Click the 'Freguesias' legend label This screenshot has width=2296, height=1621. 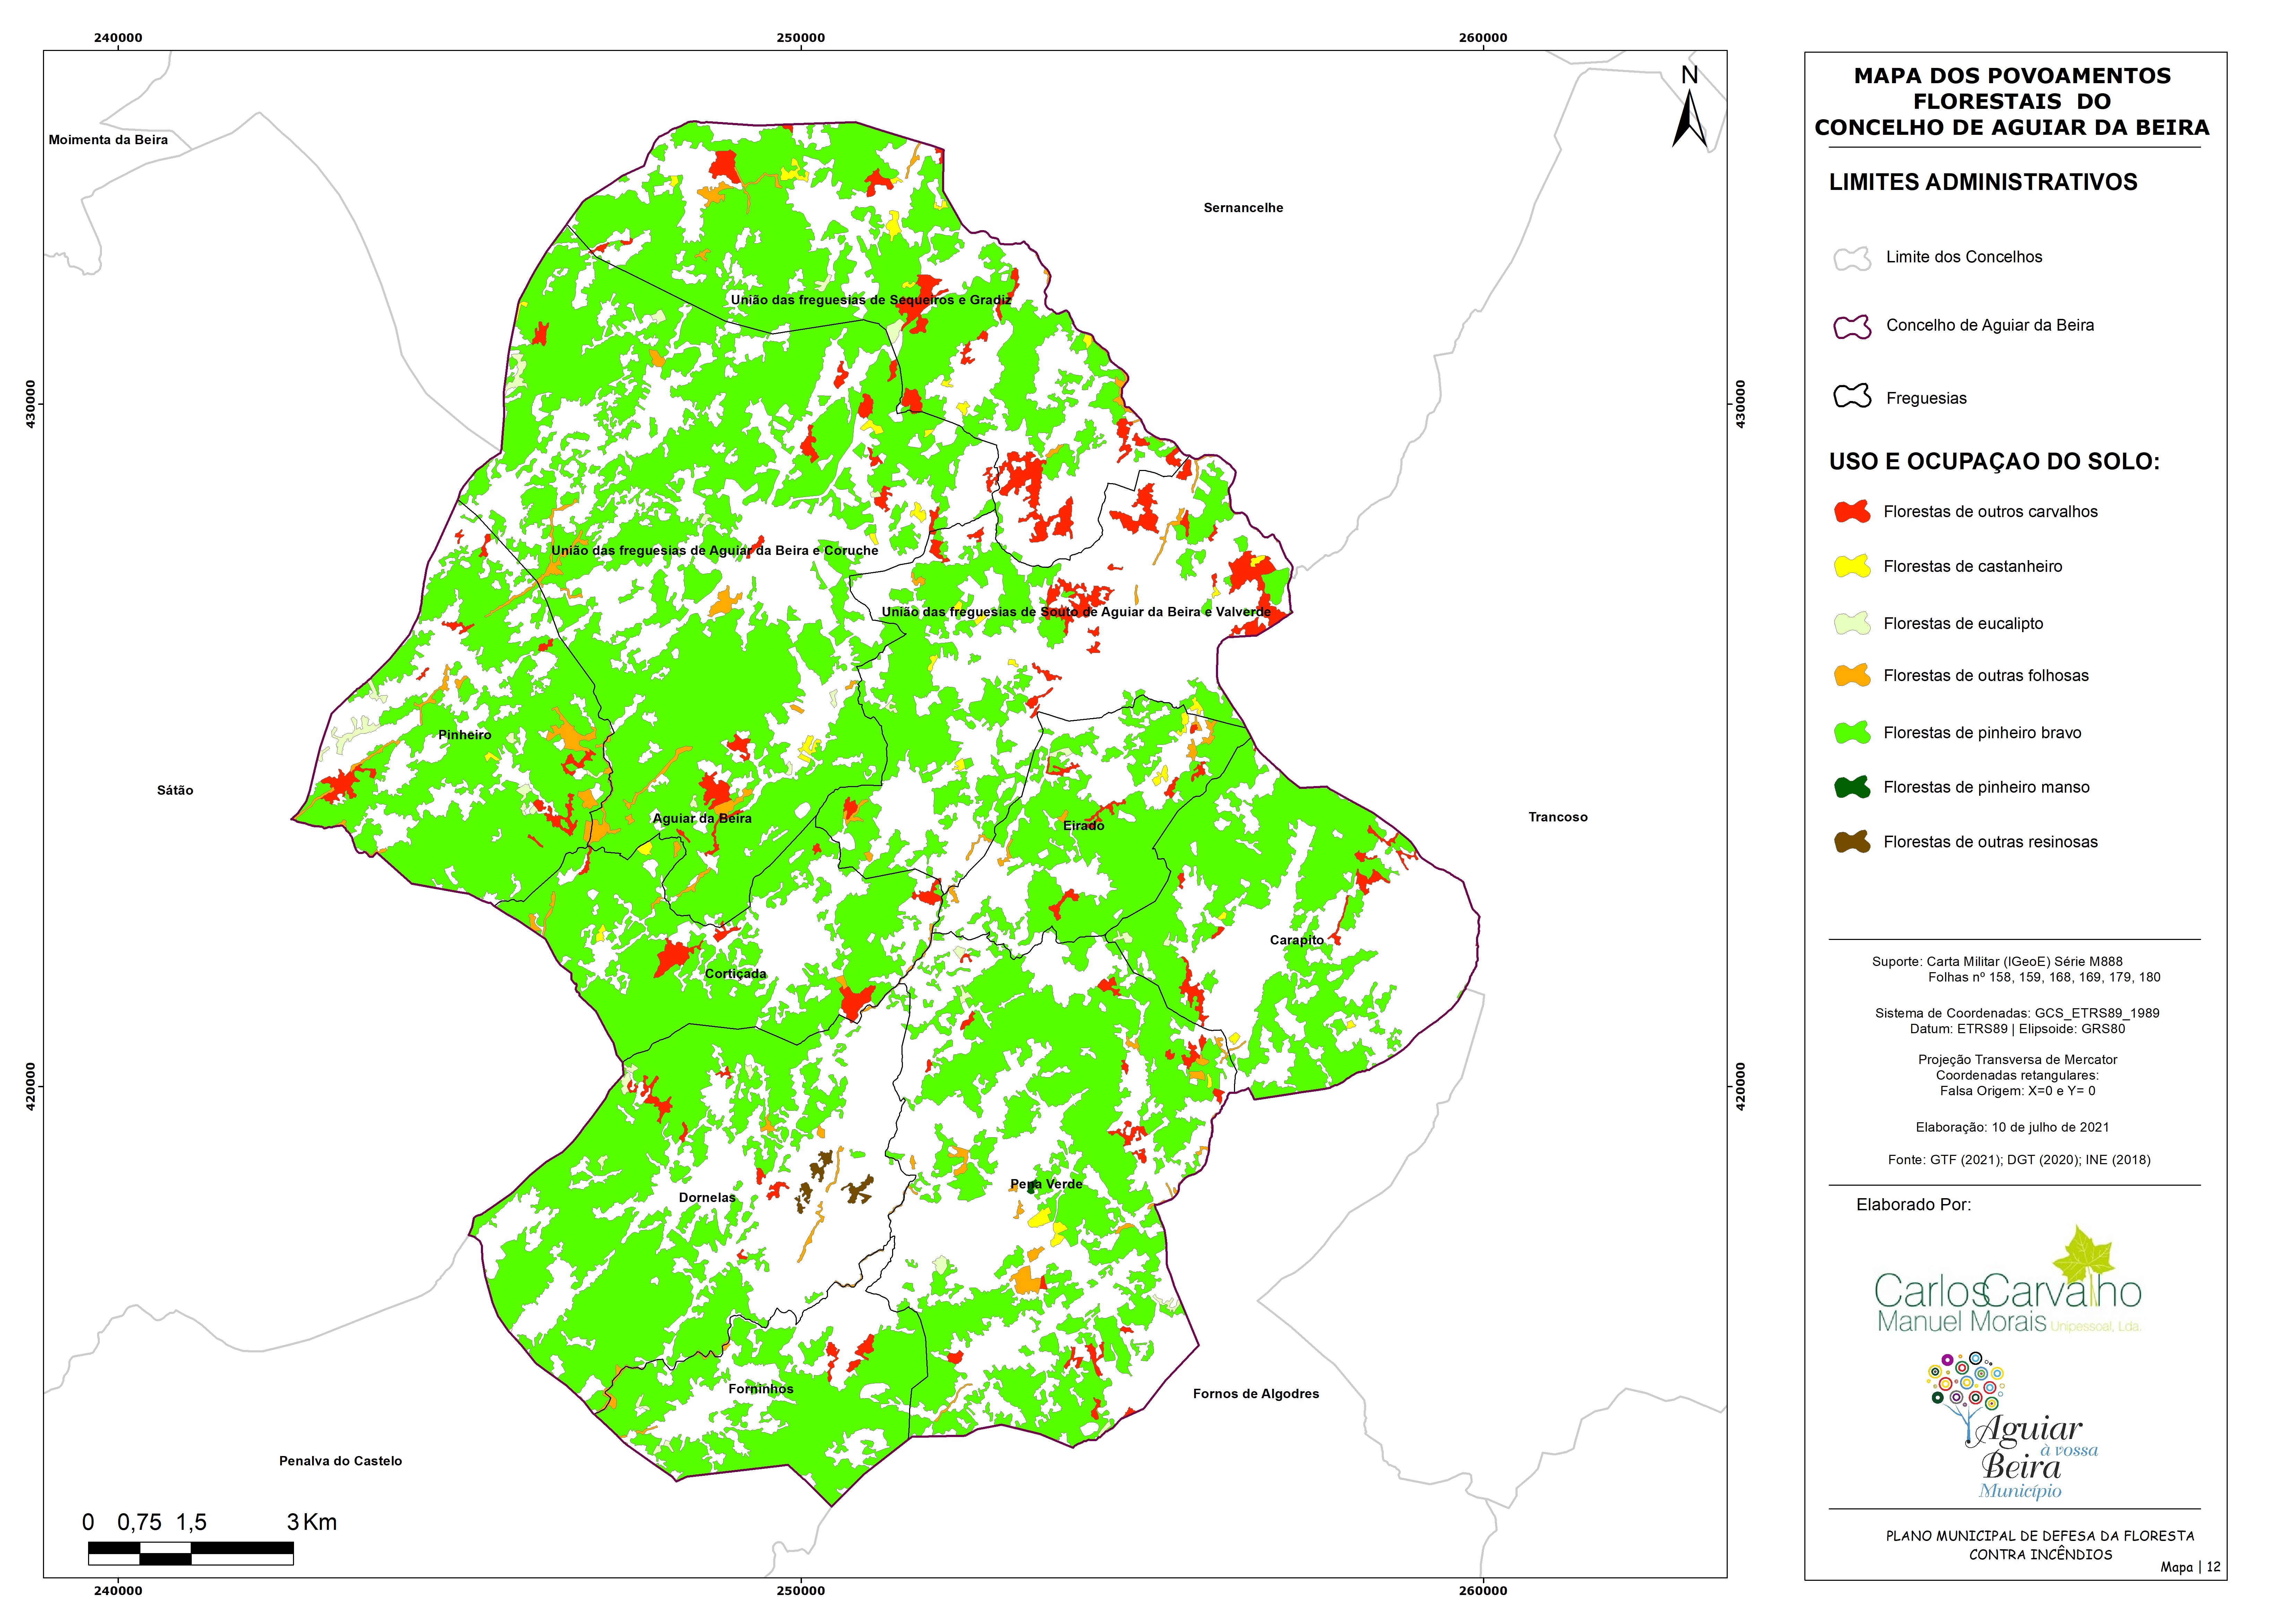coord(1926,399)
